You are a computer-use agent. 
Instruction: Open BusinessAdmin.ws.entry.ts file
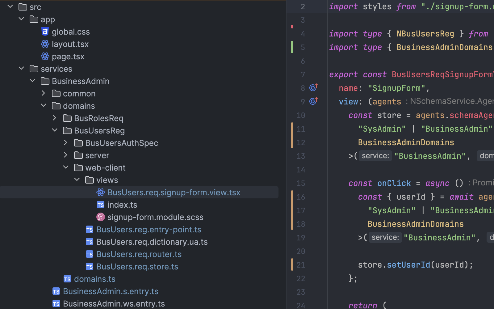[x=114, y=304]
